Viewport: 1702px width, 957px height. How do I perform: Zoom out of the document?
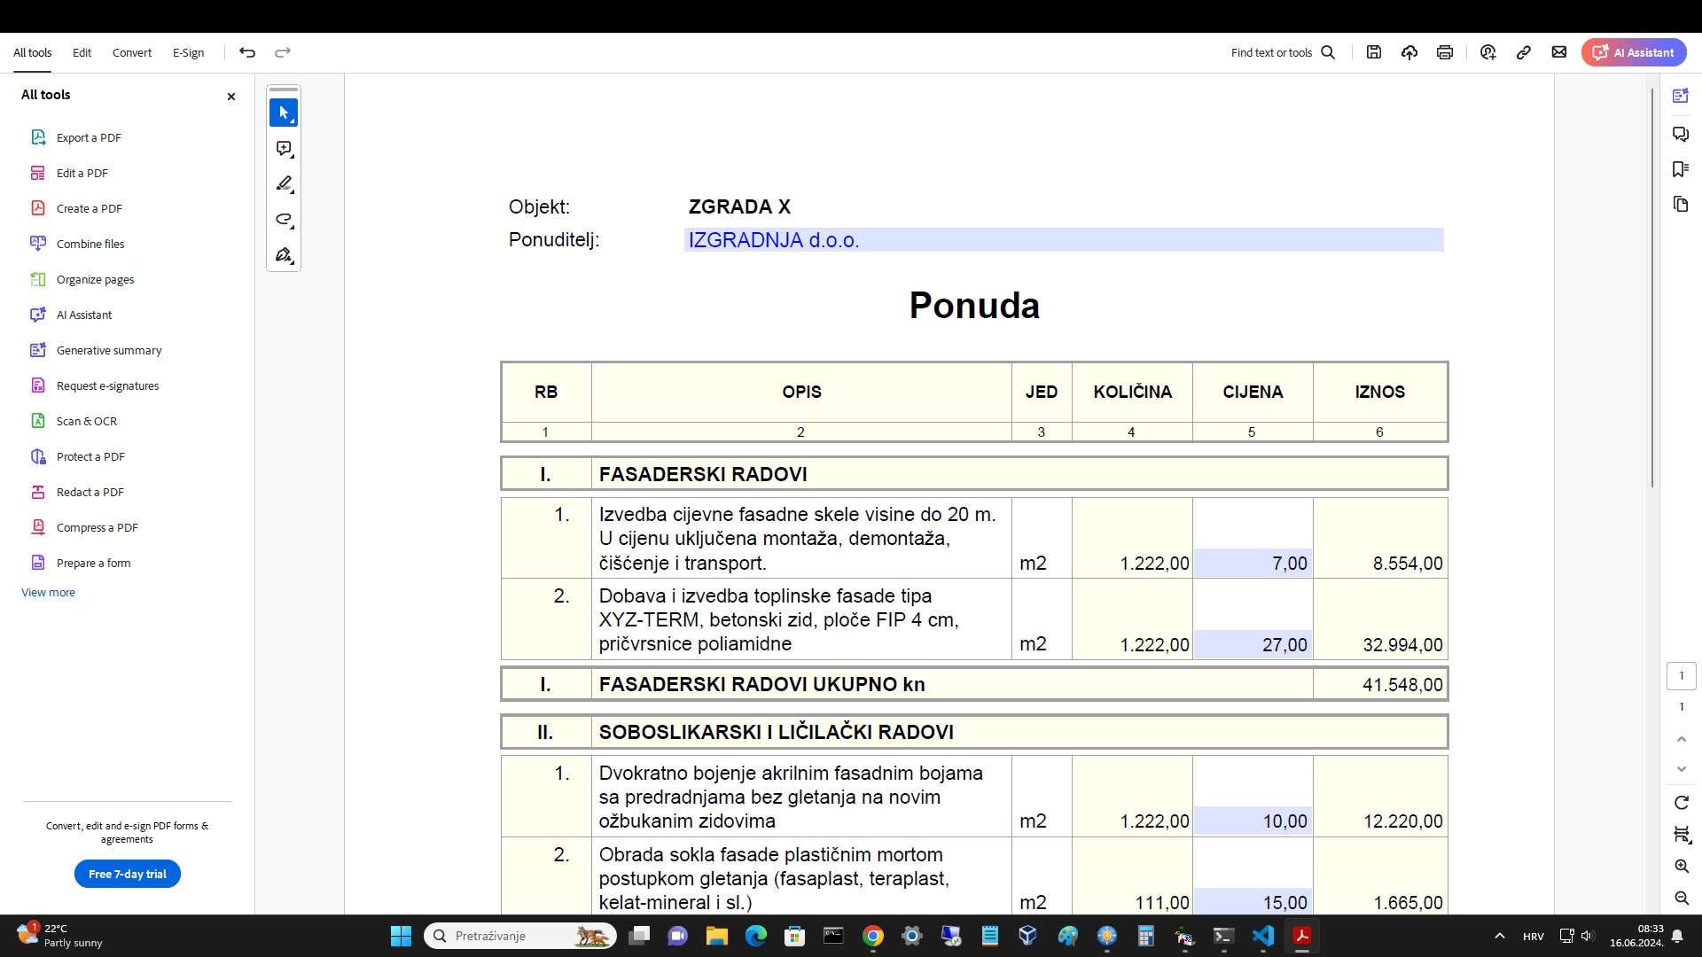(1682, 899)
